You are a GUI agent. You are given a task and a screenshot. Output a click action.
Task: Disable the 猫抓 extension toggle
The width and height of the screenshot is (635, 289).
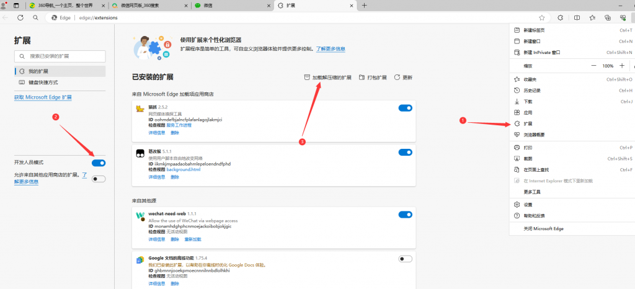pyautogui.click(x=405, y=108)
